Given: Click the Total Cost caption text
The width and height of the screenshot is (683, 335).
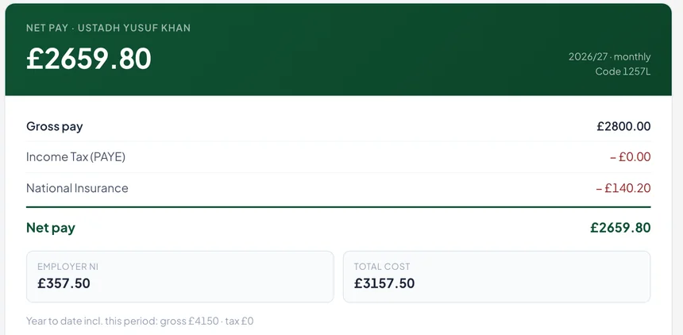Looking at the screenshot, I should (x=382, y=267).
